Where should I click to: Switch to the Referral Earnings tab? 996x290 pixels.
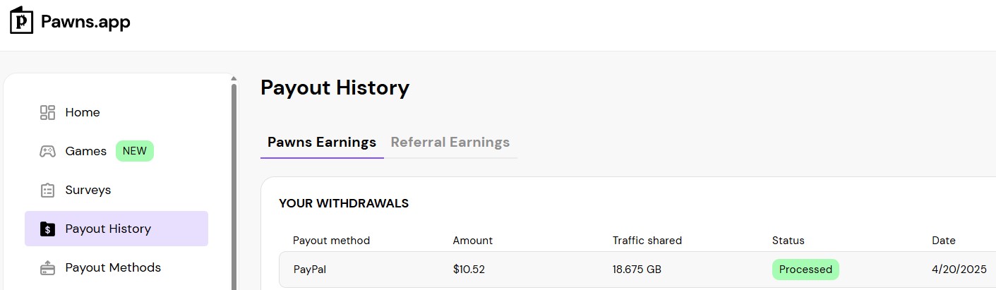point(450,142)
